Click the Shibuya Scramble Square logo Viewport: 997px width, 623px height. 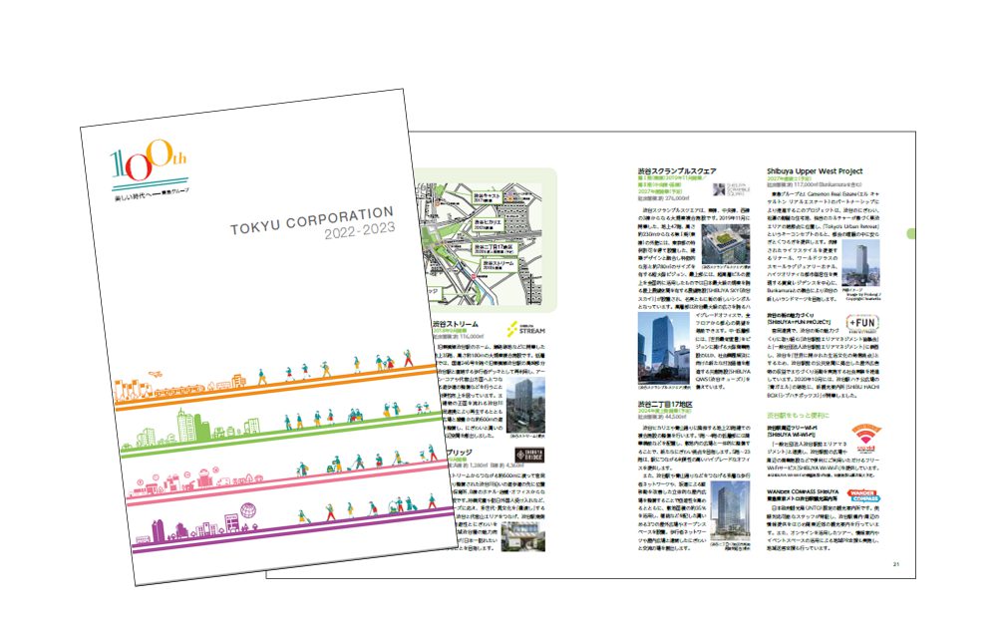tap(731, 189)
